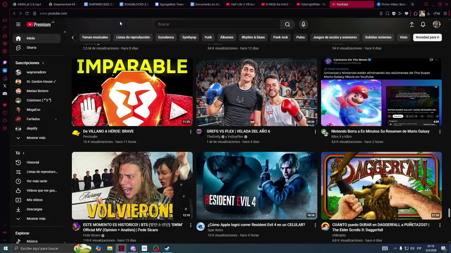Open Shorts in the sidebar
451x253 pixels.
pos(37,47)
